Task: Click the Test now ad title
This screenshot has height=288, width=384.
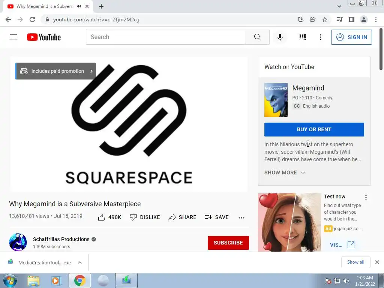Action: [x=334, y=196]
